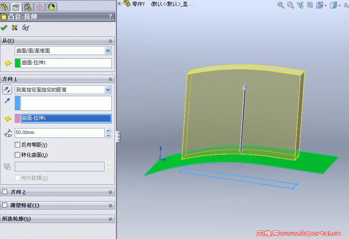The image size is (349, 239).
Task: Collapse the 方向 1 section
Action: (110, 79)
